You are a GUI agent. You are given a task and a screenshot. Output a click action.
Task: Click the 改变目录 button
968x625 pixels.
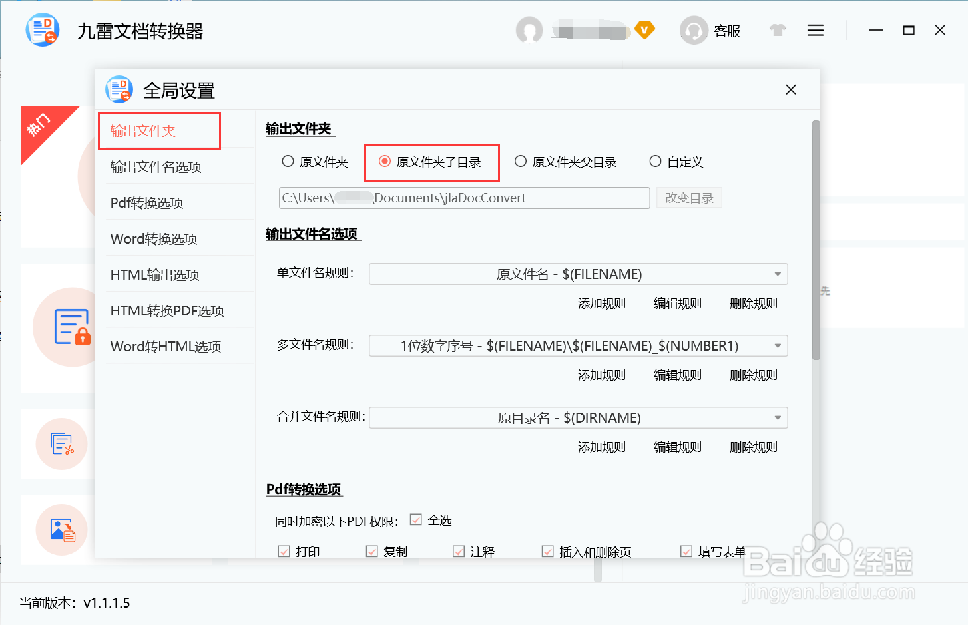click(x=689, y=198)
